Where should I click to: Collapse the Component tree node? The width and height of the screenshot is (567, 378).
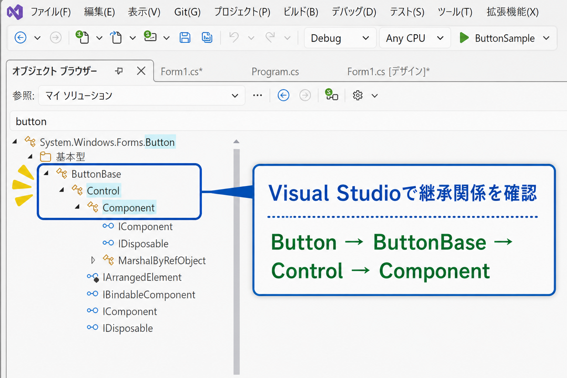pyautogui.click(x=77, y=207)
